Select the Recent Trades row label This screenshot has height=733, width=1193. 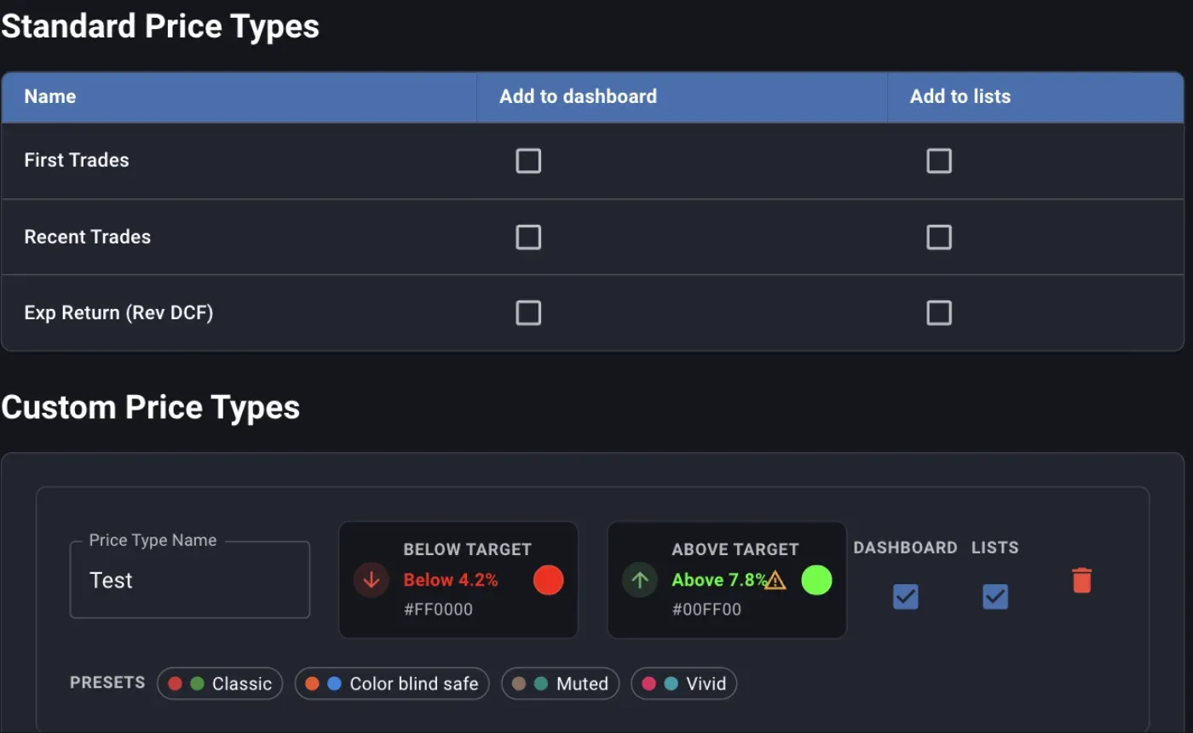tap(88, 237)
